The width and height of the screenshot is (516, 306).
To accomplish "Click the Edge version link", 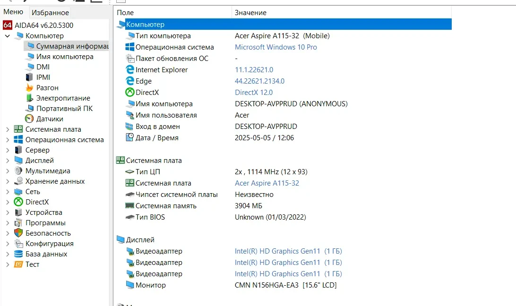I will coord(260,81).
